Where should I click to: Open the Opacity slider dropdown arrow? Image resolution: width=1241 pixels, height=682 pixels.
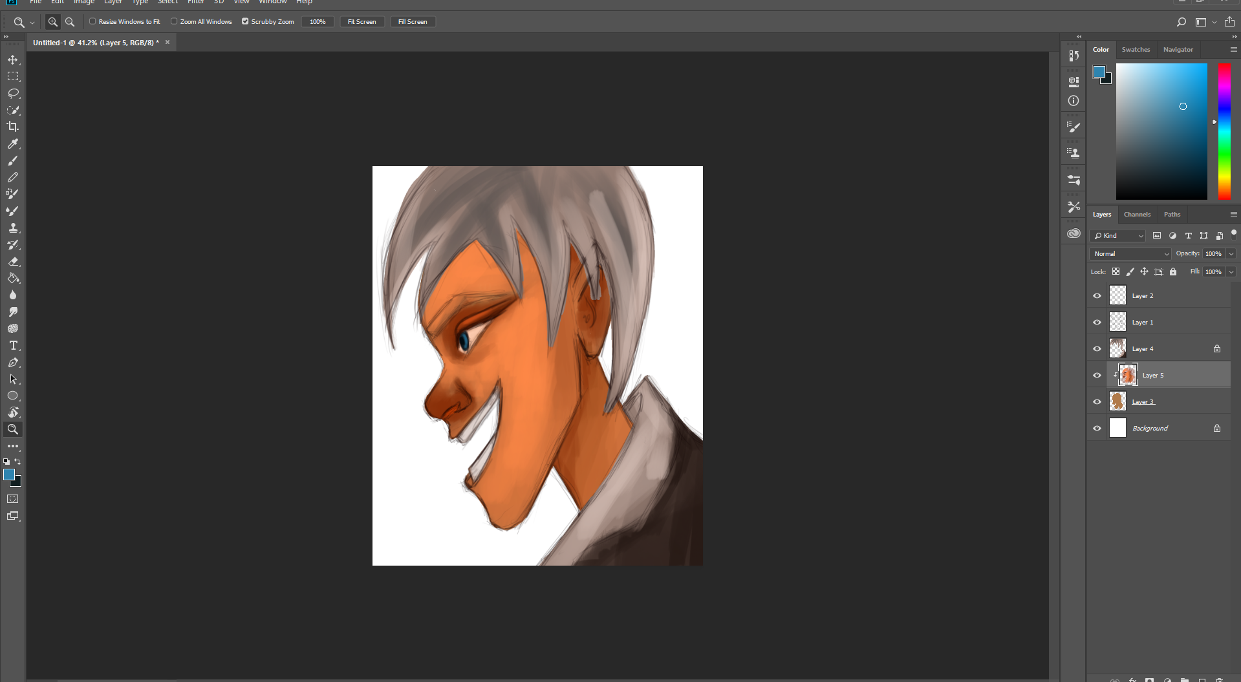[x=1231, y=254]
